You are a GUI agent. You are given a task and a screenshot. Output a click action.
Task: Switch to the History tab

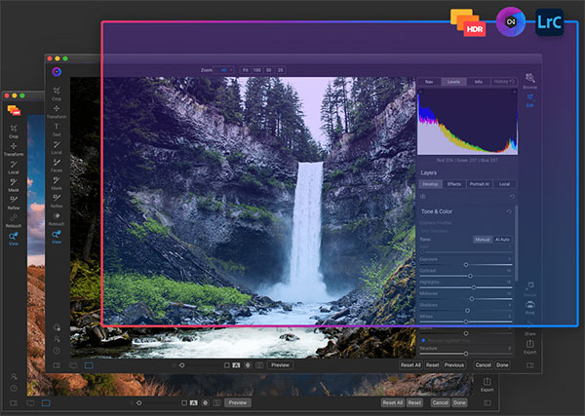[x=504, y=82]
